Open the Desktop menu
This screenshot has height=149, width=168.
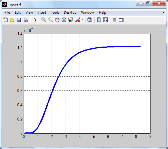70,13
